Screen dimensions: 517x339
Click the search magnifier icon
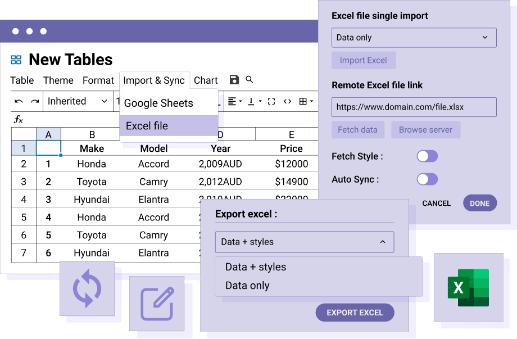tap(250, 80)
